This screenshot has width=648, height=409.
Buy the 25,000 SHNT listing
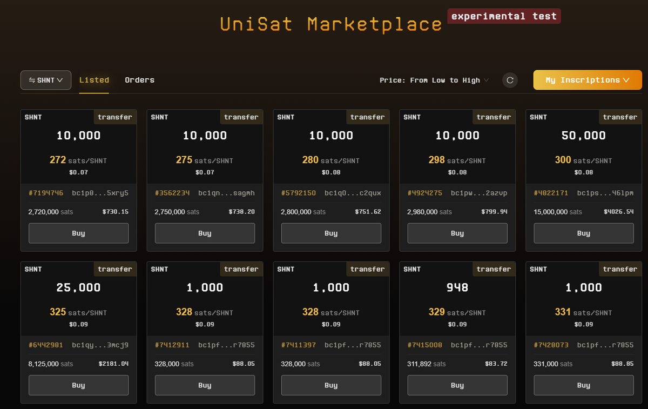[x=78, y=385]
